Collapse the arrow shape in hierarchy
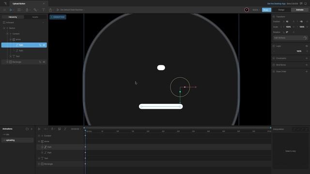This screenshot has width=310, height=174. coord(11,40)
